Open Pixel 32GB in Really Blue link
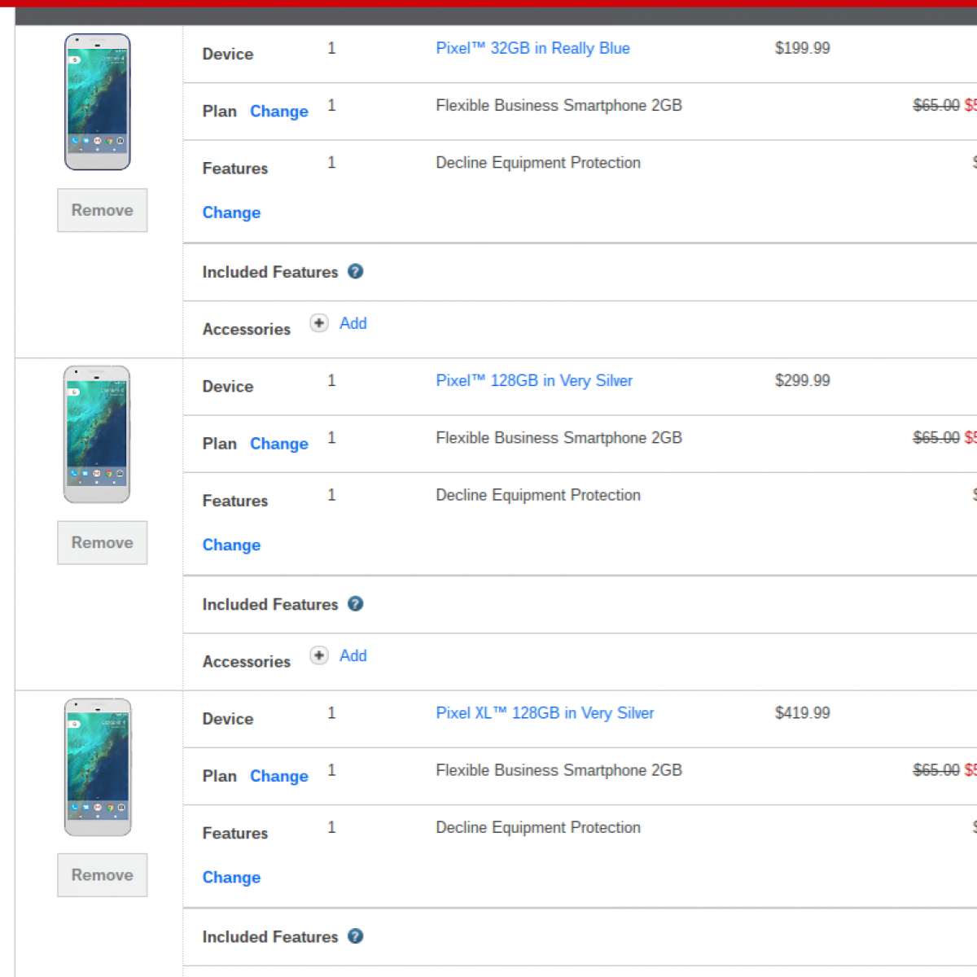Image resolution: width=977 pixels, height=977 pixels. coord(532,48)
